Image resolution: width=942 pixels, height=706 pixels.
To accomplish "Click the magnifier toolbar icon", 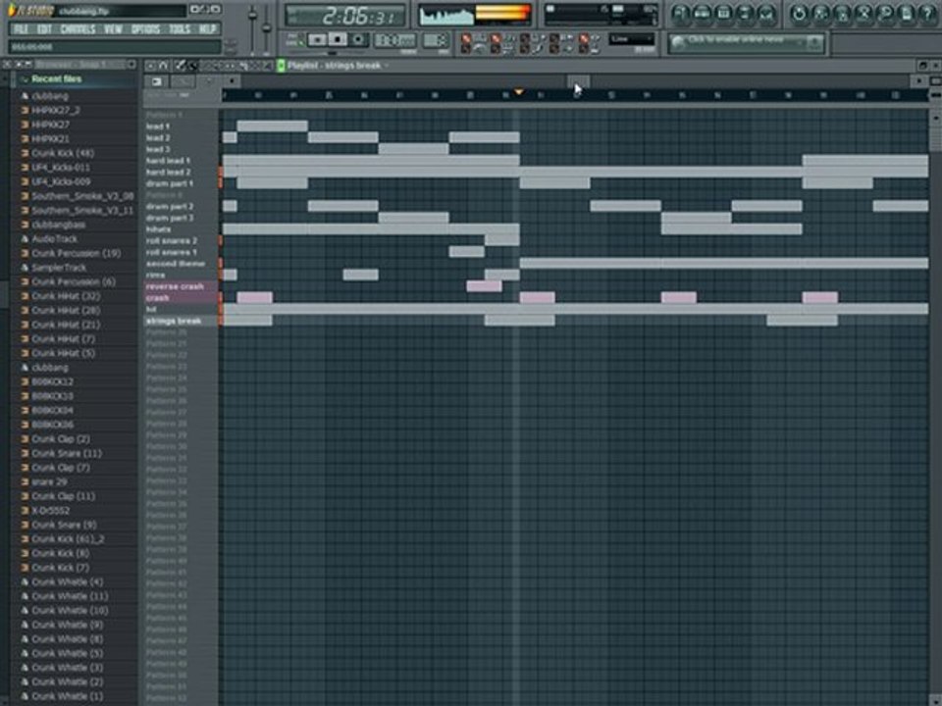I will (x=885, y=13).
